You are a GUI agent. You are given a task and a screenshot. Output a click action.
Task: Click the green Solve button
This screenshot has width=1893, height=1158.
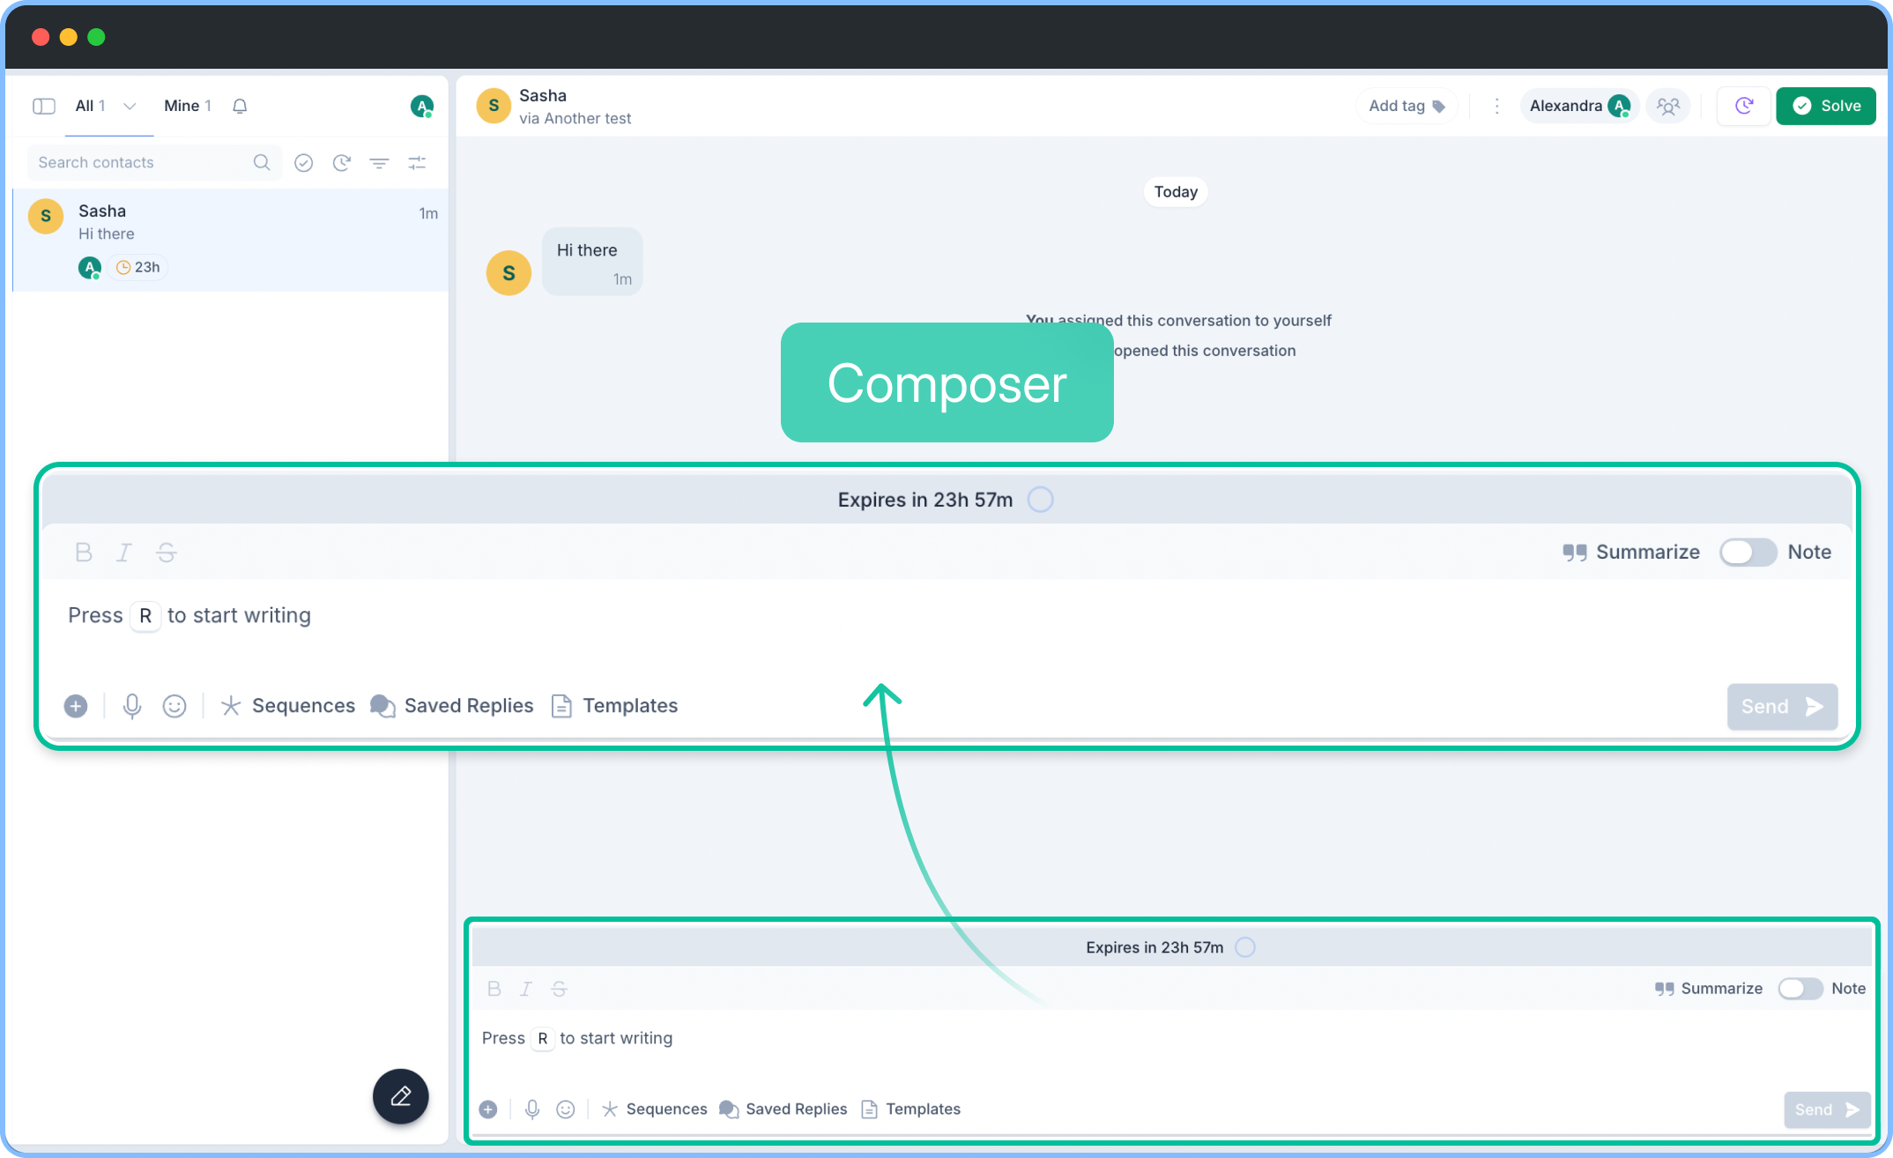pos(1826,107)
